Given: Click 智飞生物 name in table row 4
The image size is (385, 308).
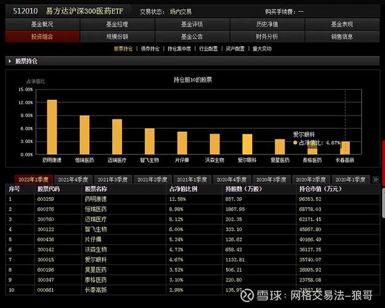Looking at the screenshot, I should (95, 229).
